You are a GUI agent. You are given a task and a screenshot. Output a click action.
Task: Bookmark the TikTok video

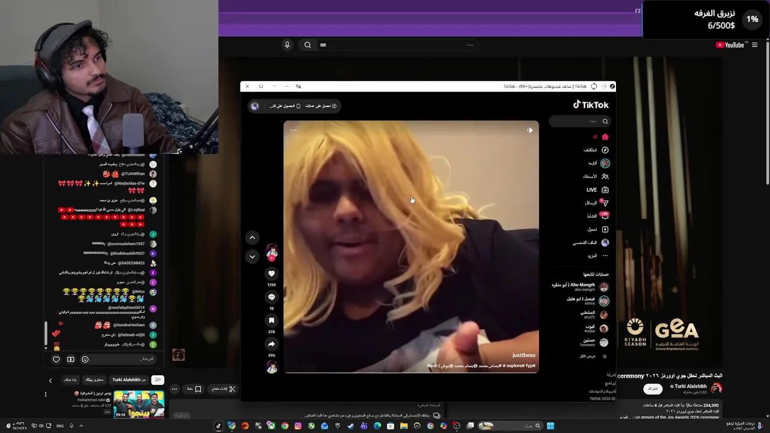[271, 321]
